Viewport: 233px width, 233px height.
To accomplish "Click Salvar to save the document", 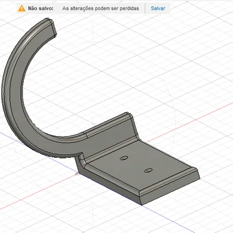I will (x=158, y=8).
